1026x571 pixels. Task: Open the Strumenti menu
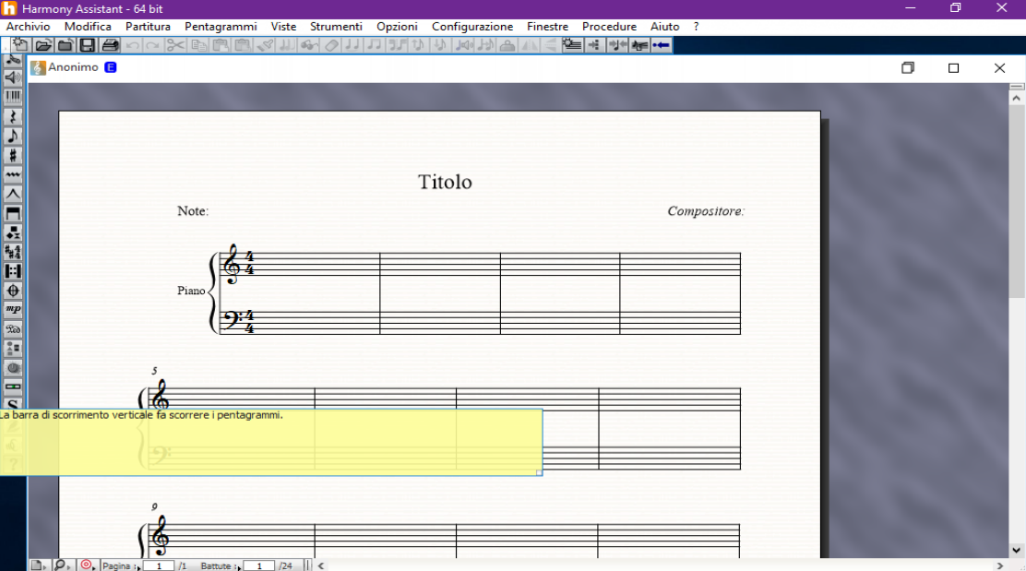click(337, 27)
